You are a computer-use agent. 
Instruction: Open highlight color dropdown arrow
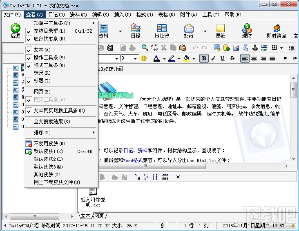[x=179, y=58]
